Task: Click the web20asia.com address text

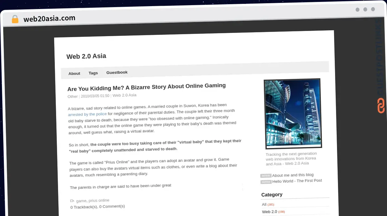Action: (49, 18)
